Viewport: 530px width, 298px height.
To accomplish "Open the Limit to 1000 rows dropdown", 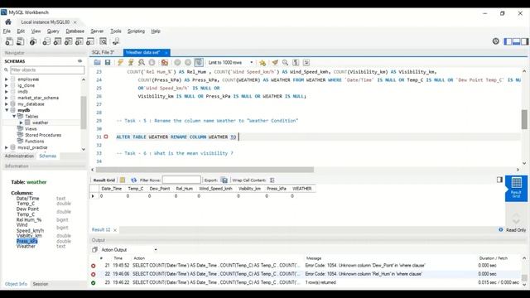I will click(x=230, y=63).
